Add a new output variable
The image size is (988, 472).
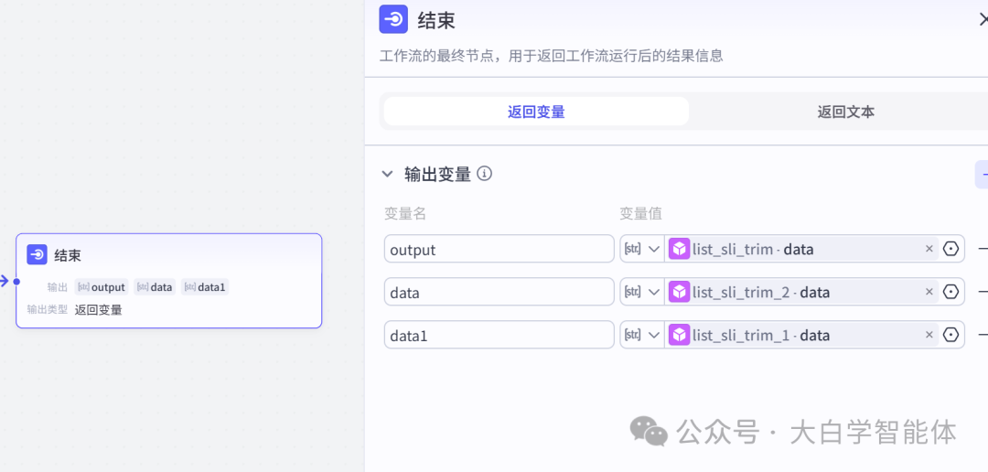point(982,175)
